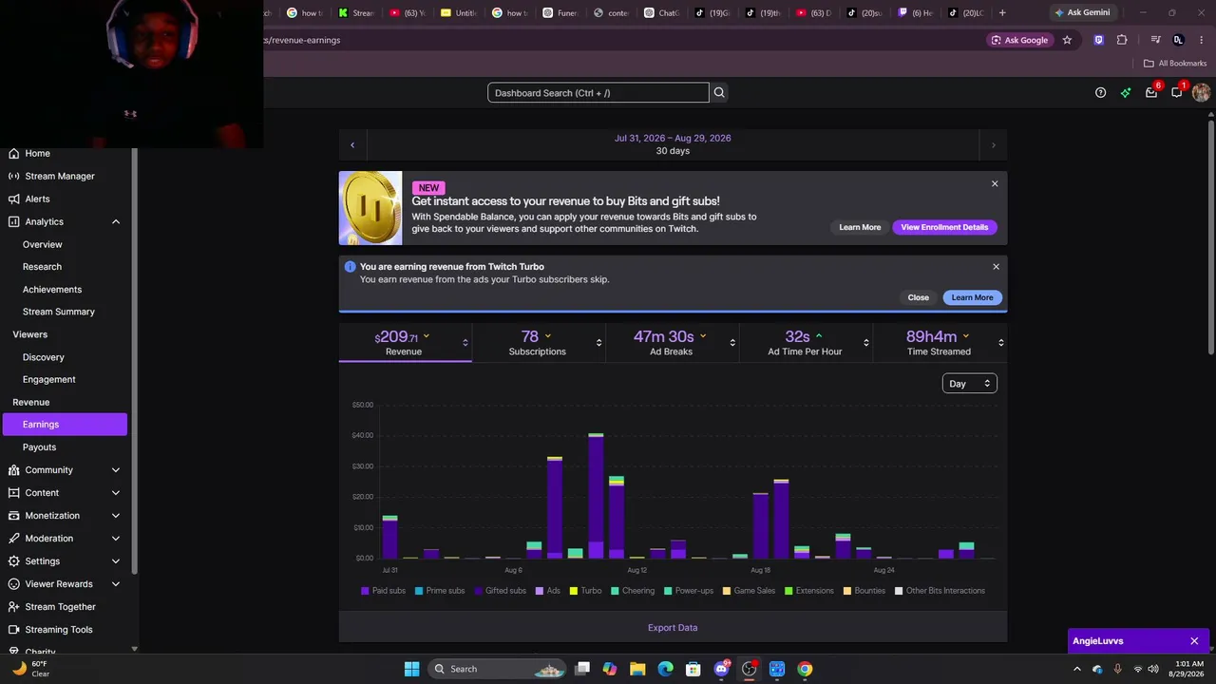Click the Twitch extension icon in the toolbar
This screenshot has width=1216, height=684.
[1098, 40]
